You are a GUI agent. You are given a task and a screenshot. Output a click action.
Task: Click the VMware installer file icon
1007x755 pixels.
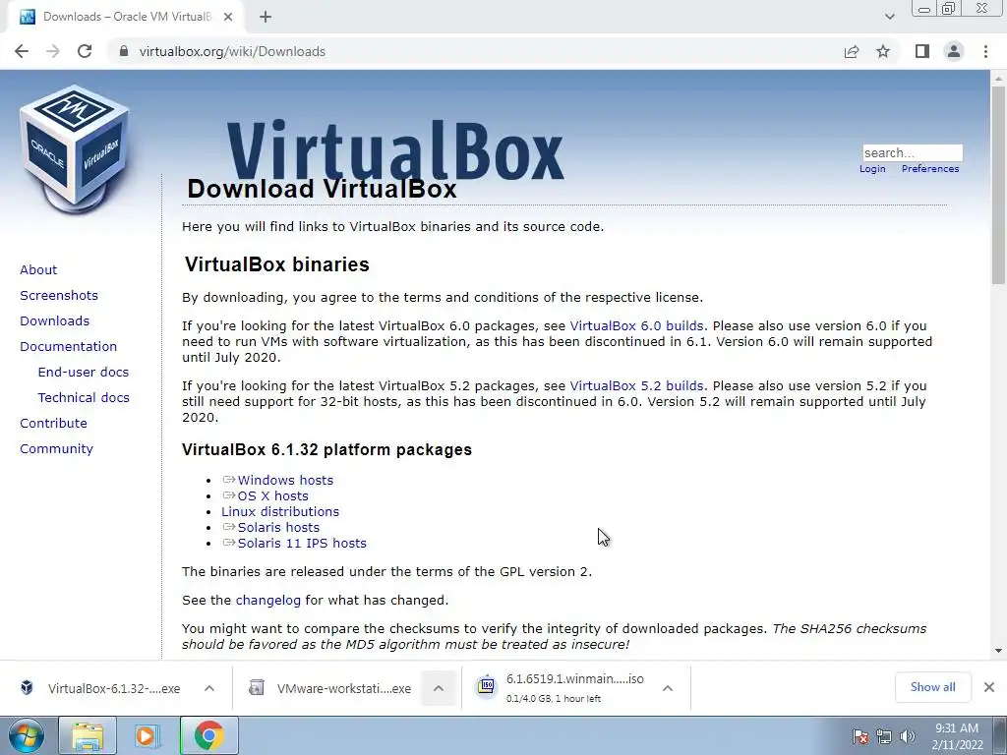coord(257,687)
